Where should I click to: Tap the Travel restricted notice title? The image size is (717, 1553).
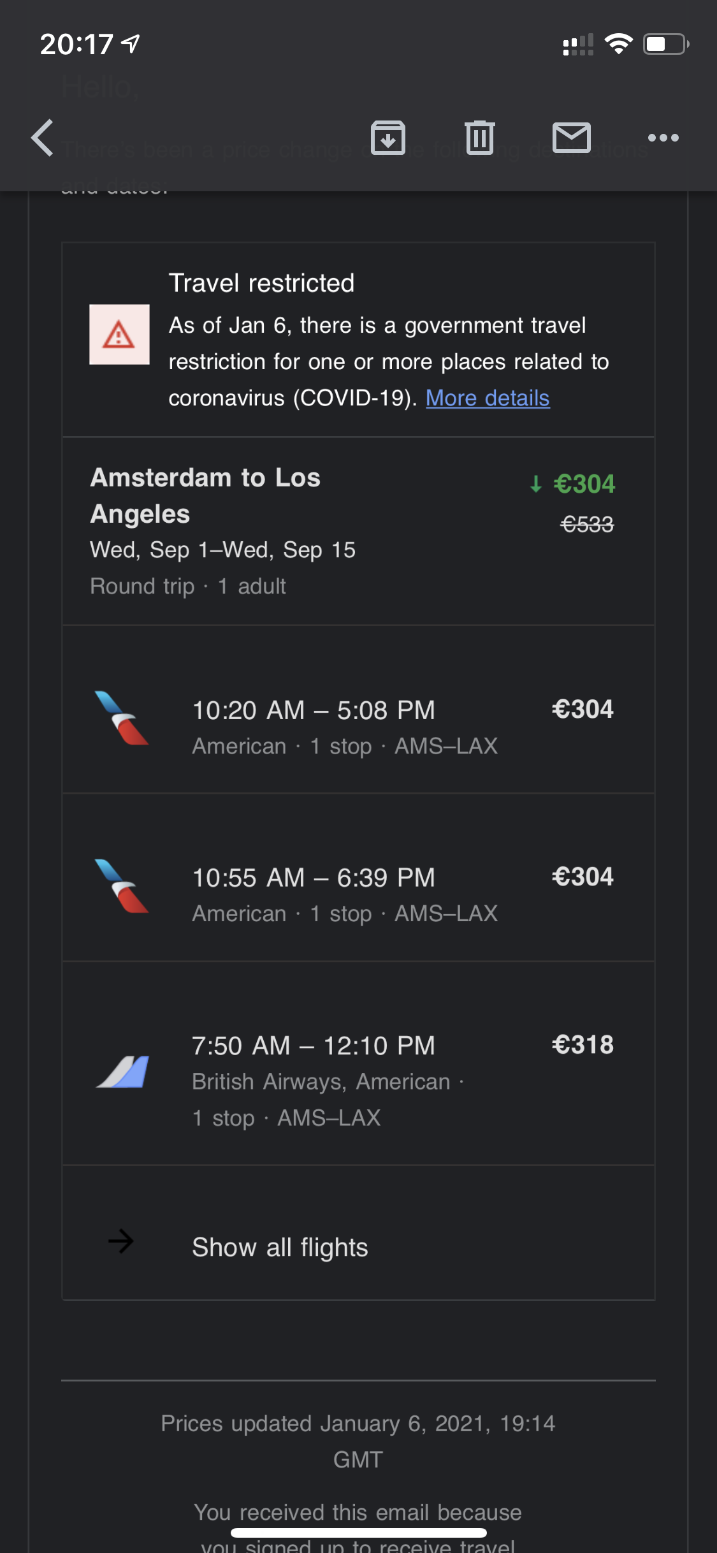pos(261,283)
